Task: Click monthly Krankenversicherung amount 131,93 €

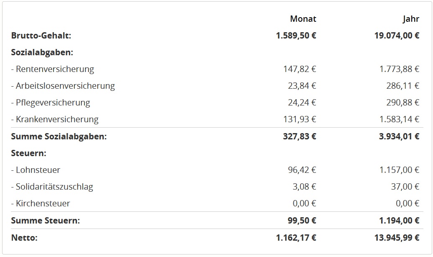Action: 300,119
